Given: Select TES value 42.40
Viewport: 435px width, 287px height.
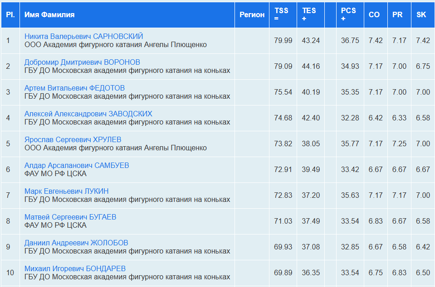Looking at the screenshot, I should click(x=311, y=118).
